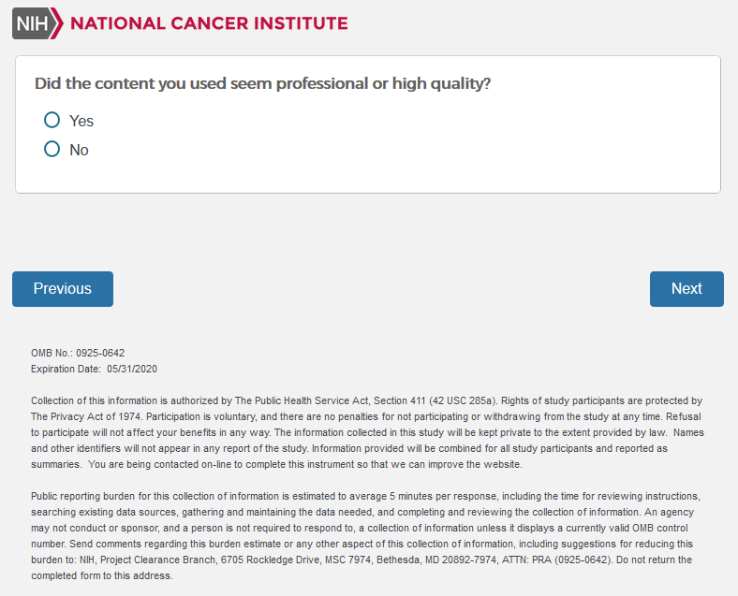This screenshot has height=596, width=738.
Task: Click the 'No' answer label text
Action: (x=79, y=150)
